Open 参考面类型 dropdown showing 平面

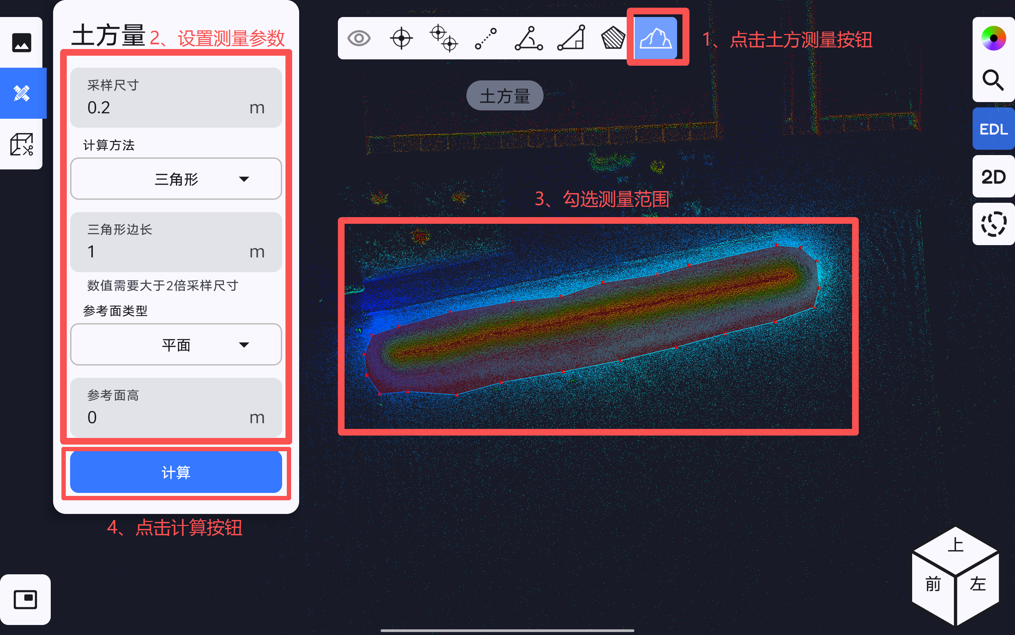coord(176,345)
